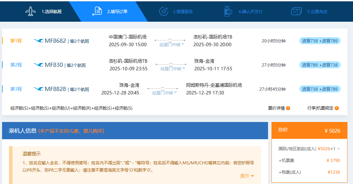Click the question mark icon beside 行李|机票规定
This screenshot has width=353, height=184.
337,108
